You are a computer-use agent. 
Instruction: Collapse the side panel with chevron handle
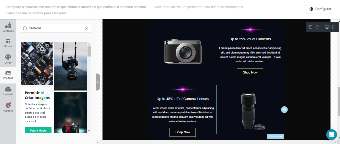click(x=98, y=82)
